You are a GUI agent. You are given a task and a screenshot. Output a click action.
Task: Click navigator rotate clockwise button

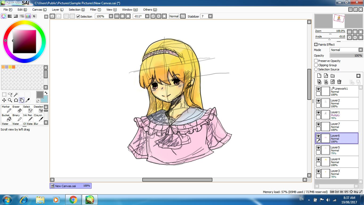(355, 38)
